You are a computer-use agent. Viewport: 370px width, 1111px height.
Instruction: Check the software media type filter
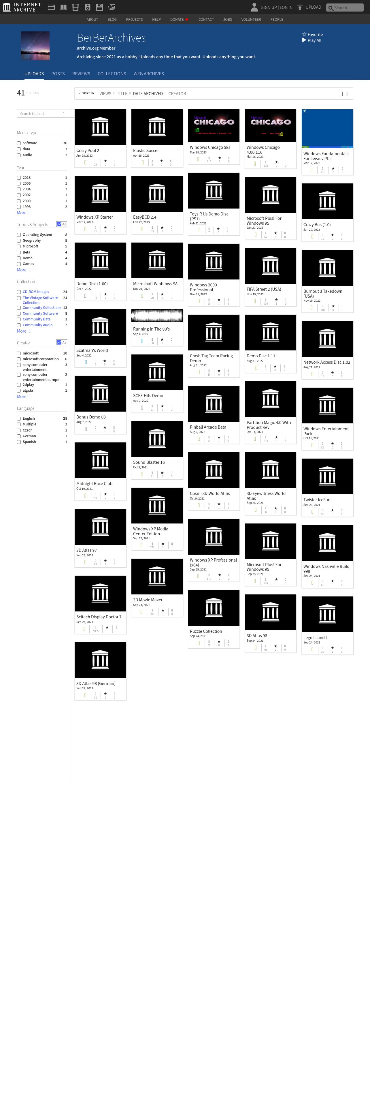tap(19, 143)
